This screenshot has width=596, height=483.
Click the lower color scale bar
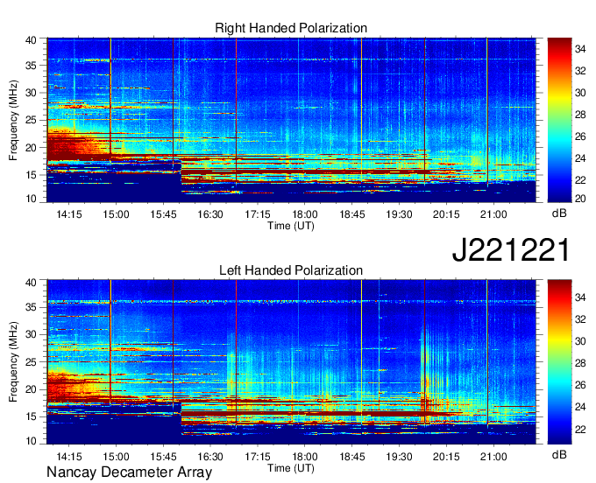559,361
